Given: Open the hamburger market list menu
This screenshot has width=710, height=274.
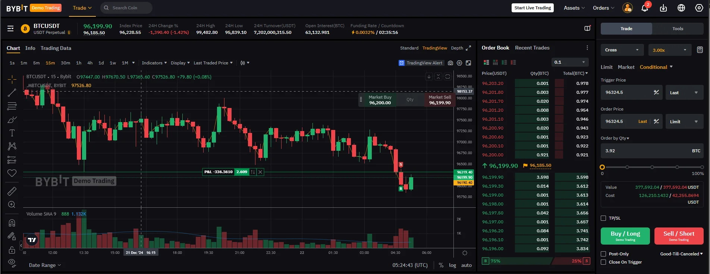Looking at the screenshot, I should (x=10, y=29).
